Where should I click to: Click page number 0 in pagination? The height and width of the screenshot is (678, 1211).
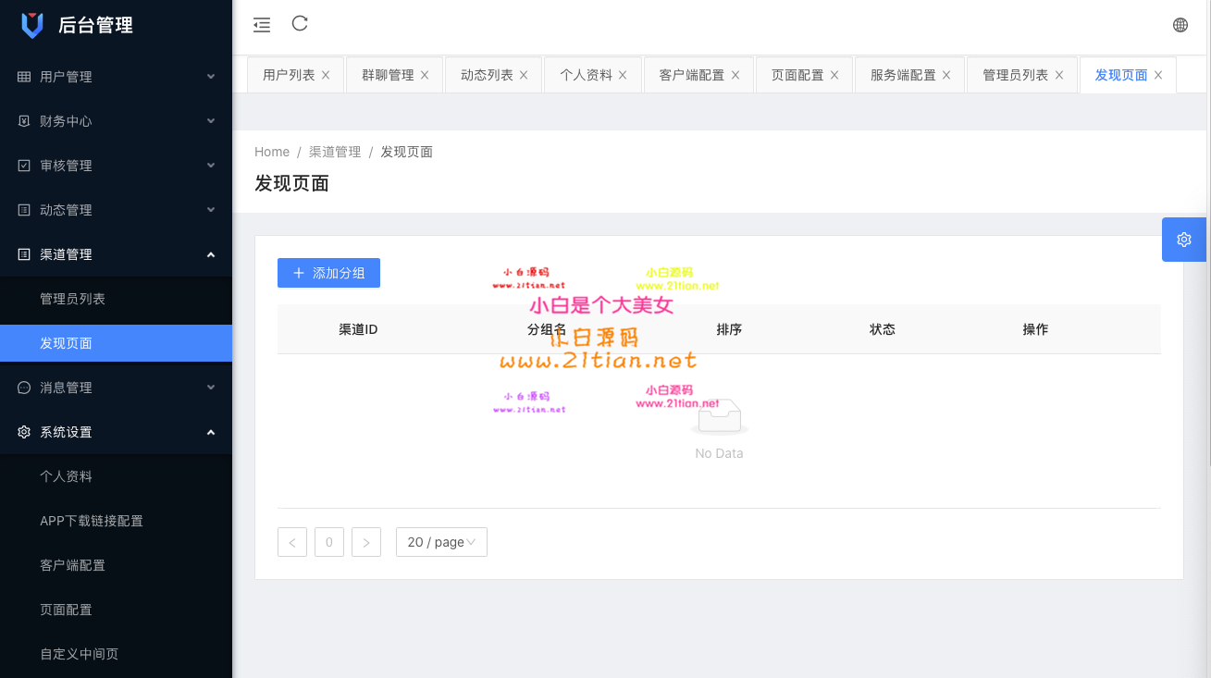(329, 542)
